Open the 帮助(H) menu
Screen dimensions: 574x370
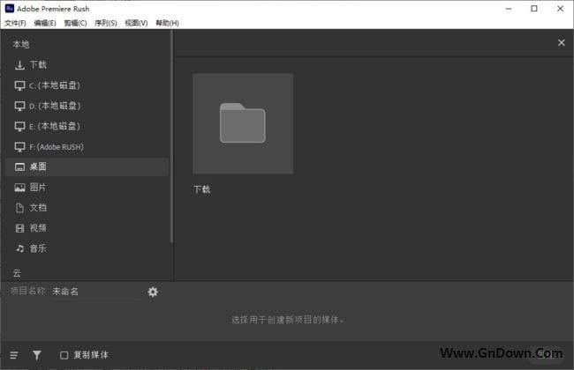[167, 23]
